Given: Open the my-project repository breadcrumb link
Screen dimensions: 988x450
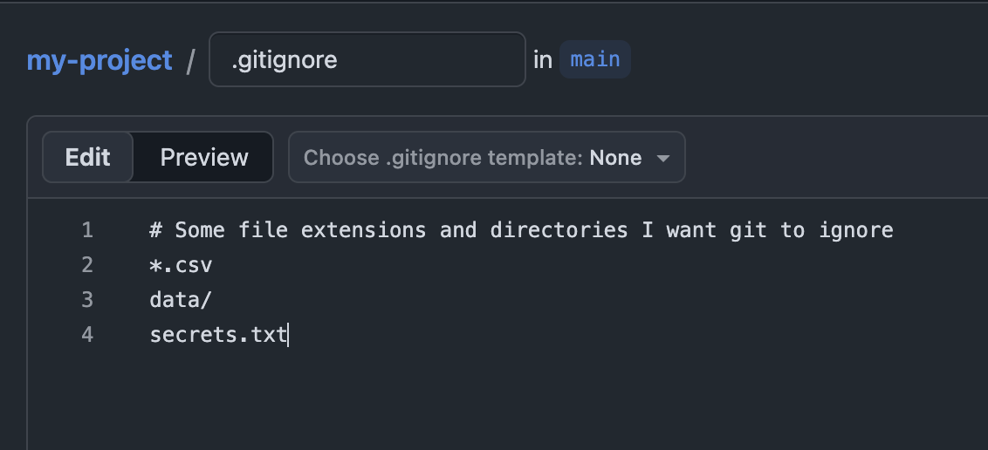Looking at the screenshot, I should point(99,60).
